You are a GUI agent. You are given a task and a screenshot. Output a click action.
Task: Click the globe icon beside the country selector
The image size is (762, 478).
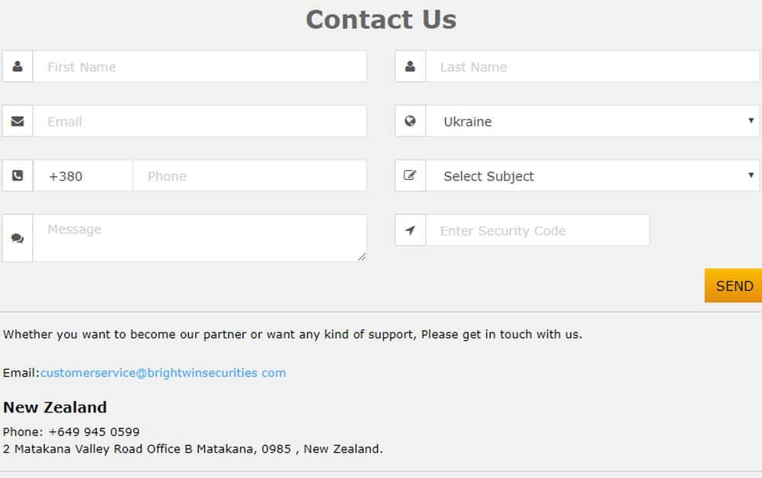click(410, 121)
